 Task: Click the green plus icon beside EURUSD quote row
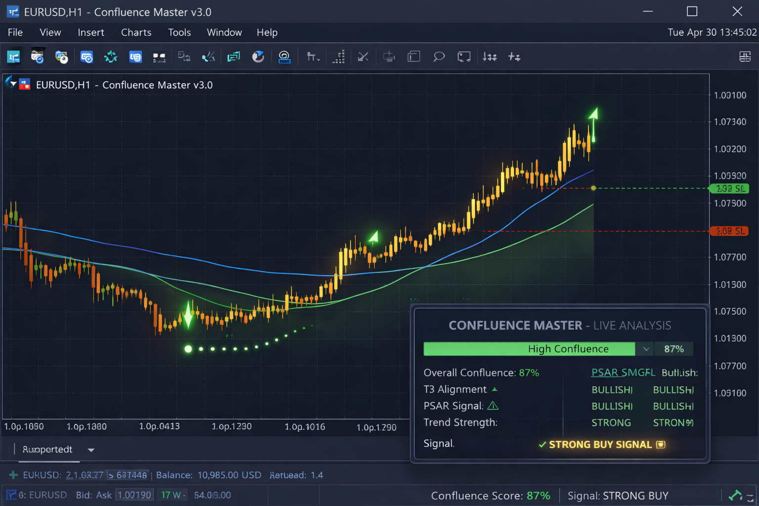tap(13, 475)
